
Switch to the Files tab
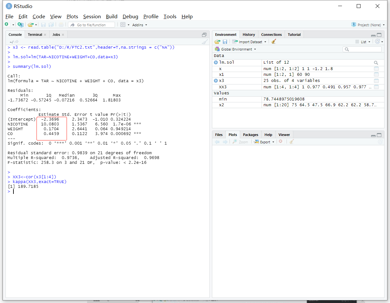pos(219,135)
